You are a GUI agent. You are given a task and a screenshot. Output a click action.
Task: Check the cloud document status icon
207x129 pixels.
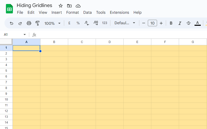point(78,6)
